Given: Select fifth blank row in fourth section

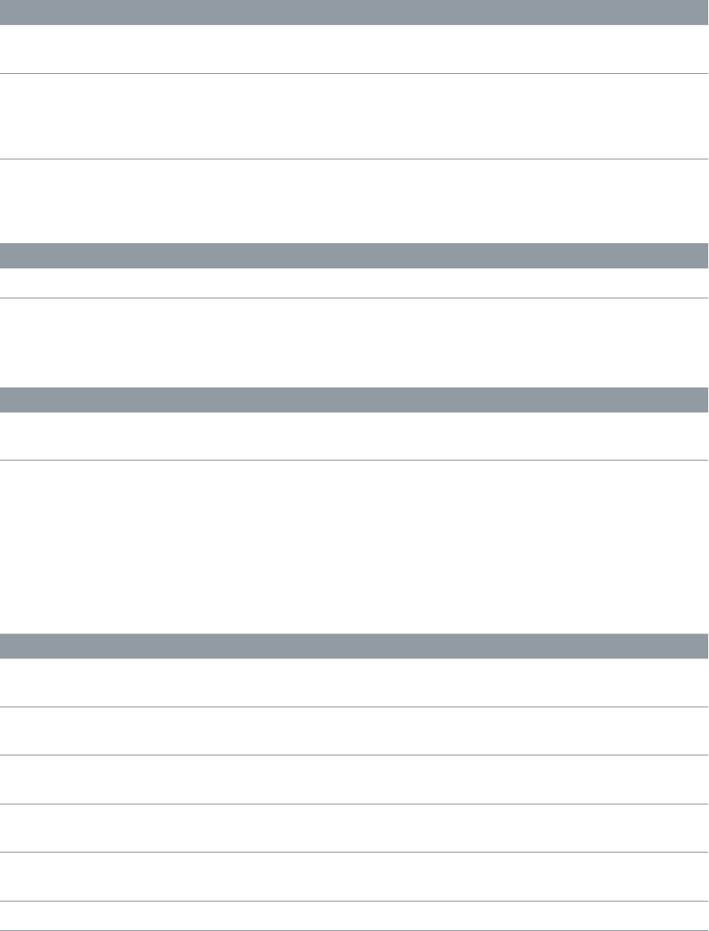Looking at the screenshot, I should click(x=354, y=878).
